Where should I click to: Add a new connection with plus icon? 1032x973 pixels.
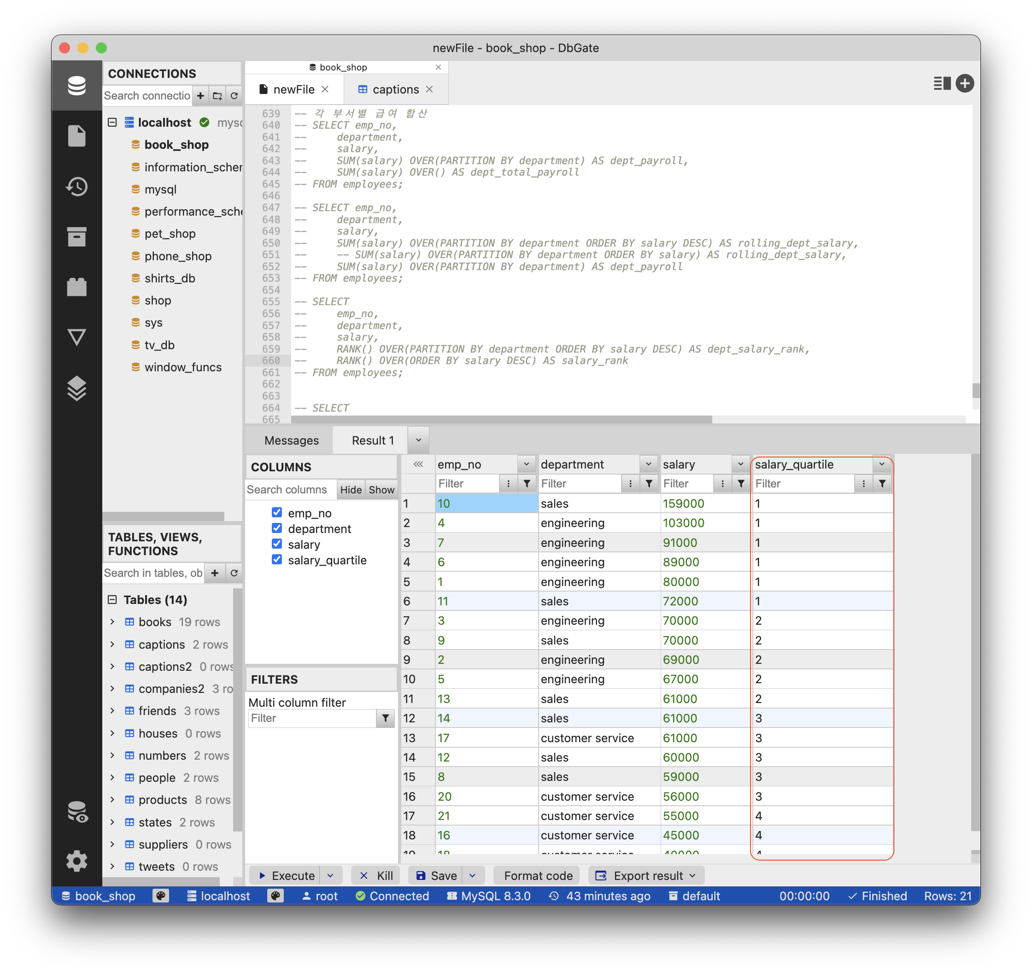coord(200,95)
